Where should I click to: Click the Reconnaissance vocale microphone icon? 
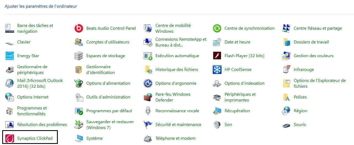[x=148, y=111]
